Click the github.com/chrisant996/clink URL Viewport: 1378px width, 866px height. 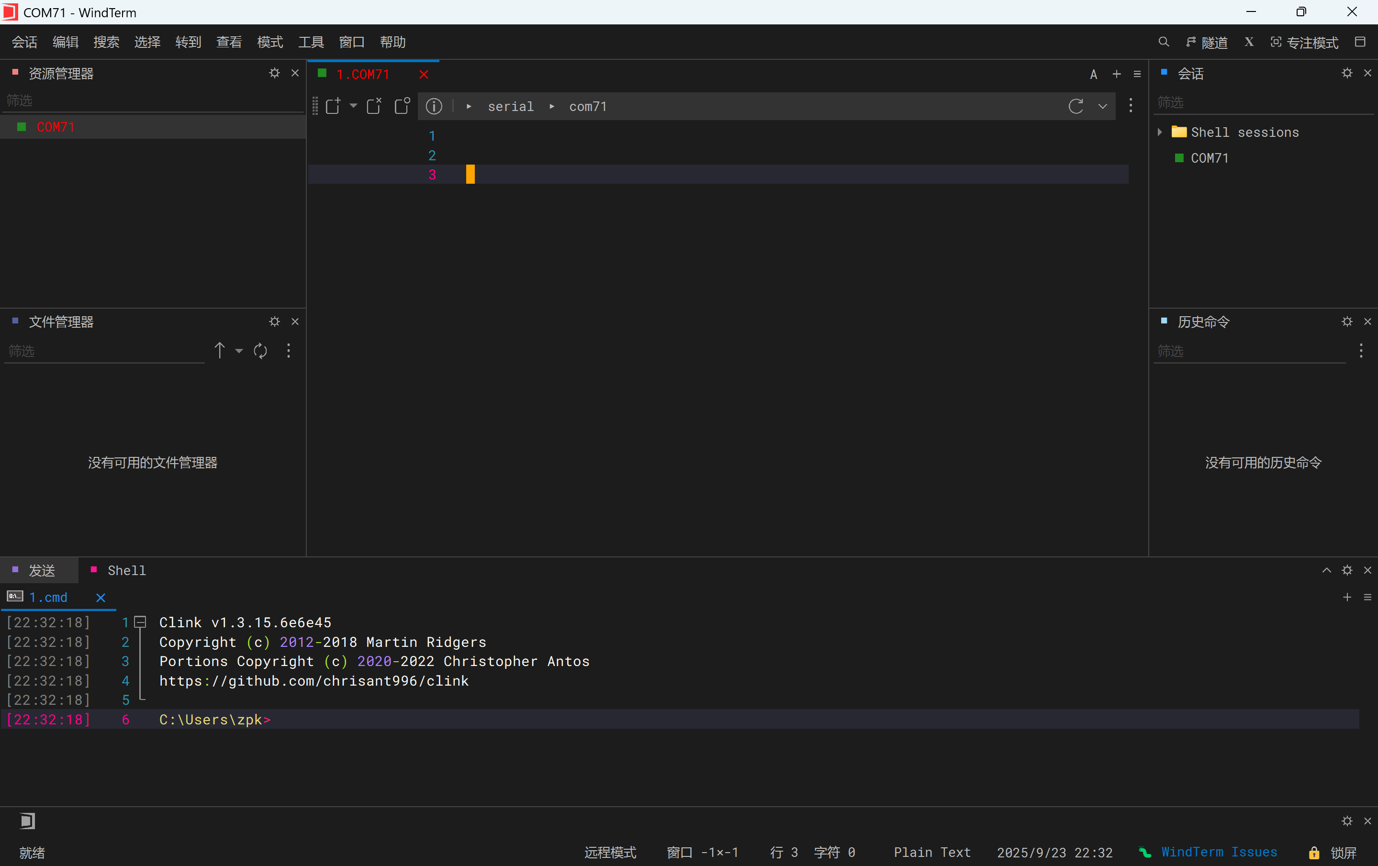pos(314,681)
